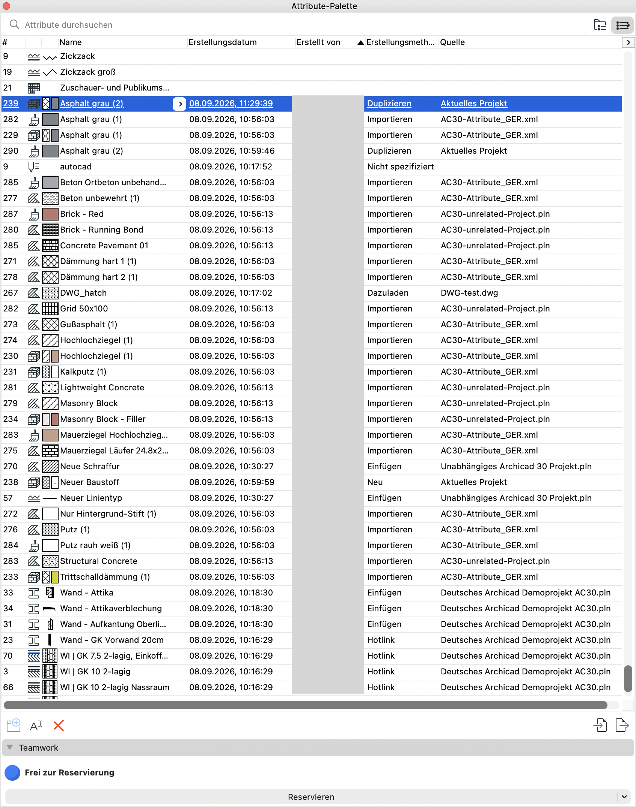
Task: Click red-brown swatch of Masonry Block - Filler
Action: pos(55,419)
